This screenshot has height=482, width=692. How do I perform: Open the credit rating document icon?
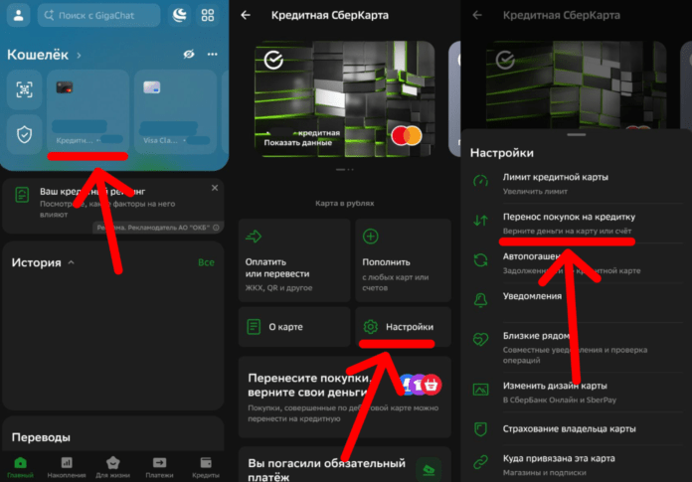(x=22, y=195)
